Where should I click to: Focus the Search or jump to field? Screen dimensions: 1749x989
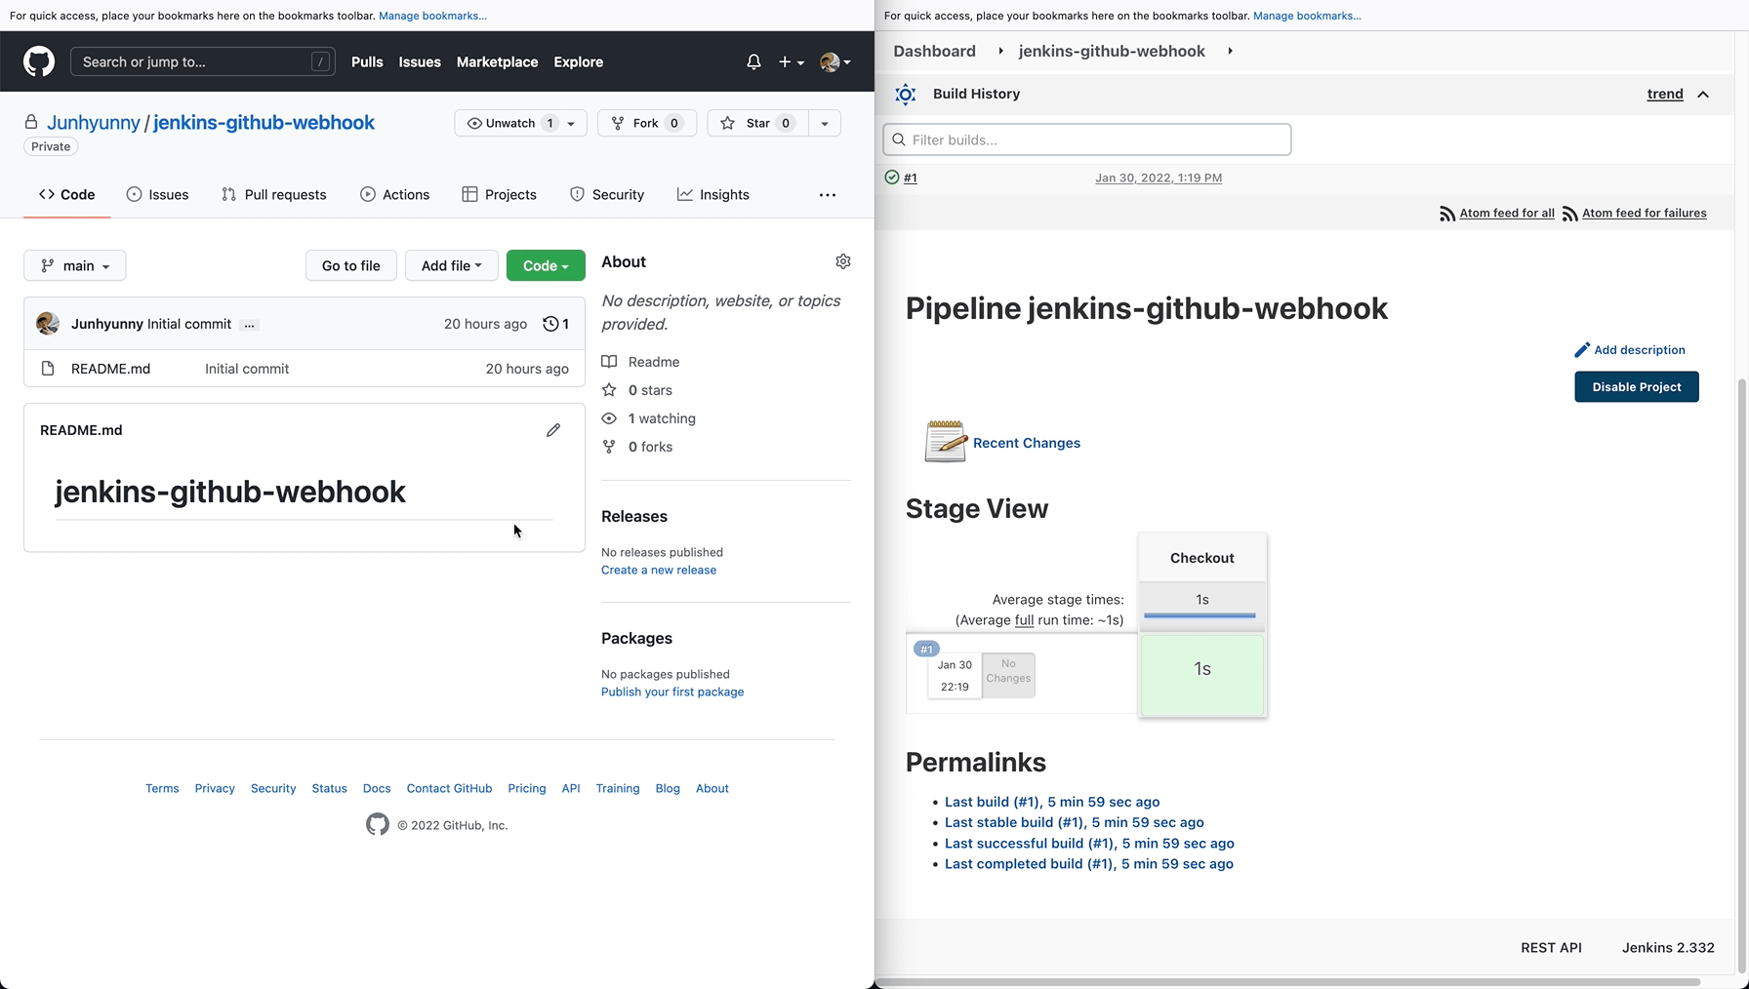pos(203,61)
